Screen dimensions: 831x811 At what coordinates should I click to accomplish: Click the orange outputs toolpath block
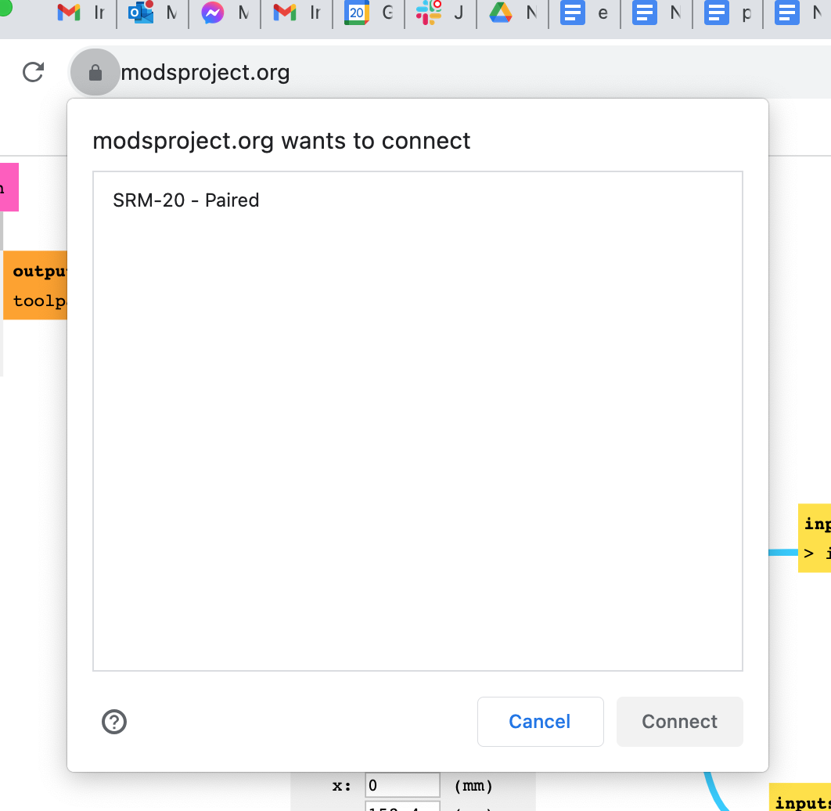pos(35,285)
